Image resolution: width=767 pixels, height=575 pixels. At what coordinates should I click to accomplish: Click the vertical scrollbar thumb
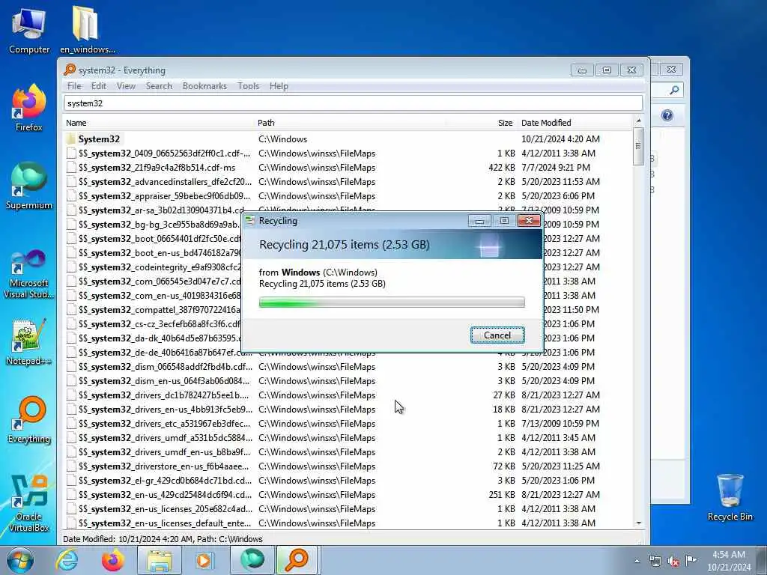coord(638,146)
